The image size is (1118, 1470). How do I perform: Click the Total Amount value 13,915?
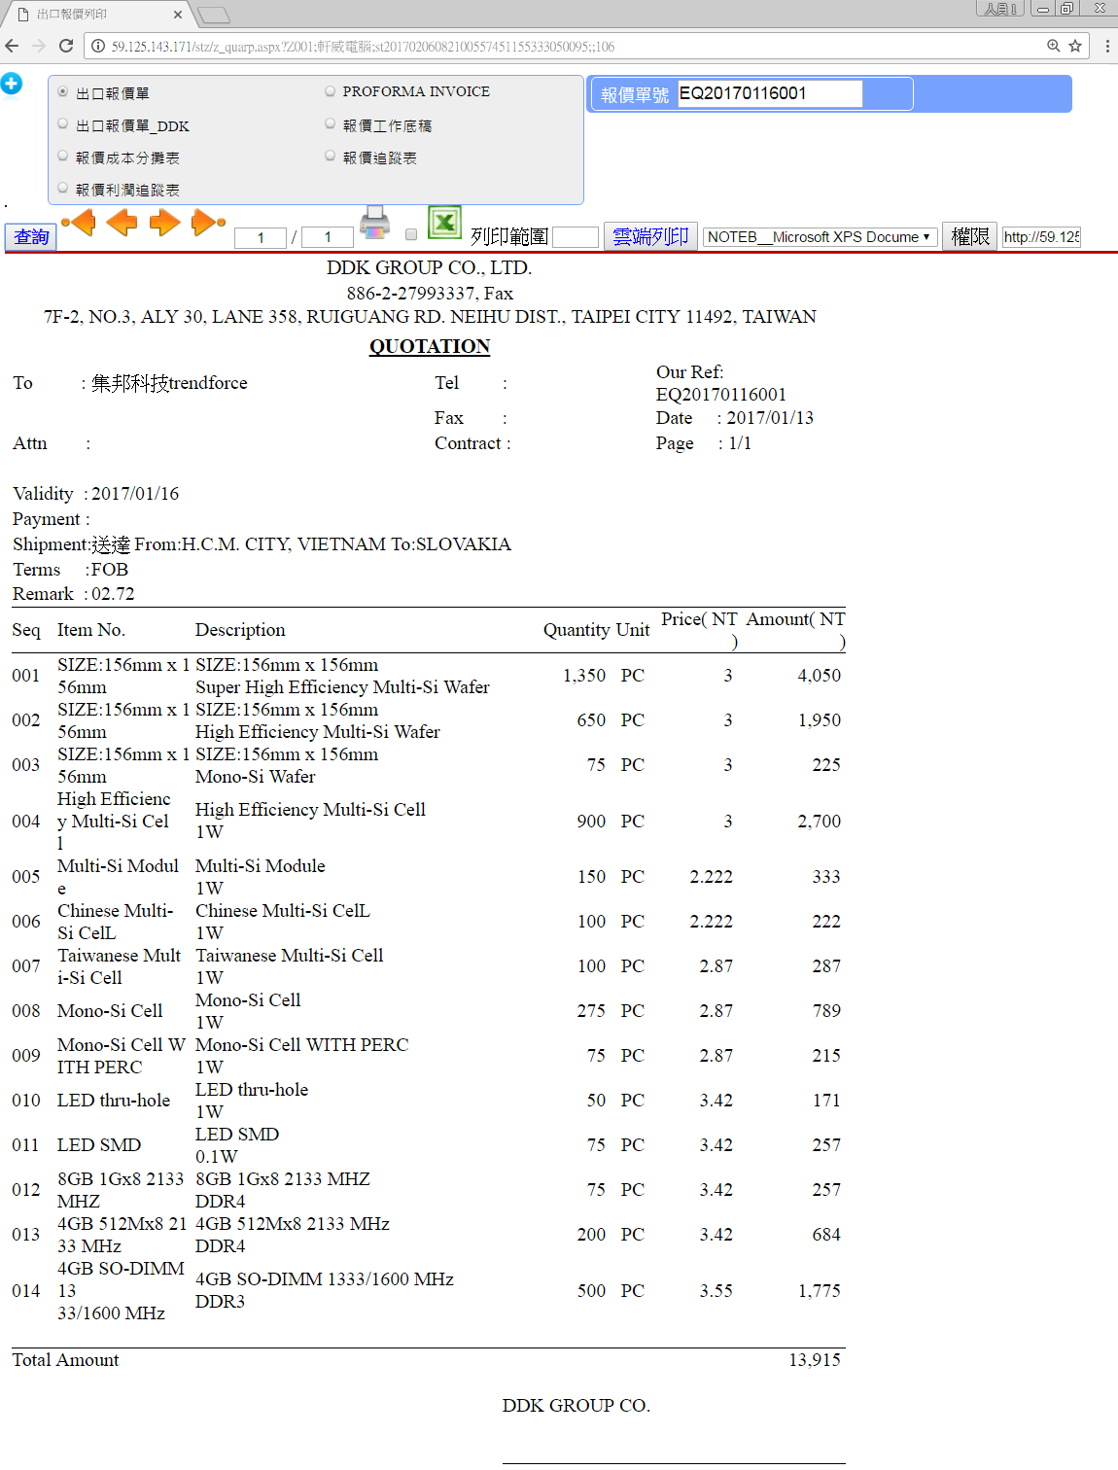pyautogui.click(x=815, y=1360)
